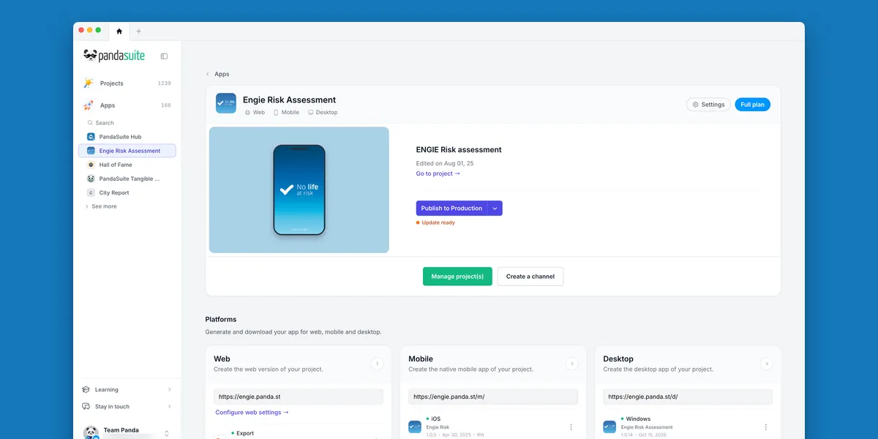
Task: Open Configure web settings link
Action: pyautogui.click(x=252, y=413)
